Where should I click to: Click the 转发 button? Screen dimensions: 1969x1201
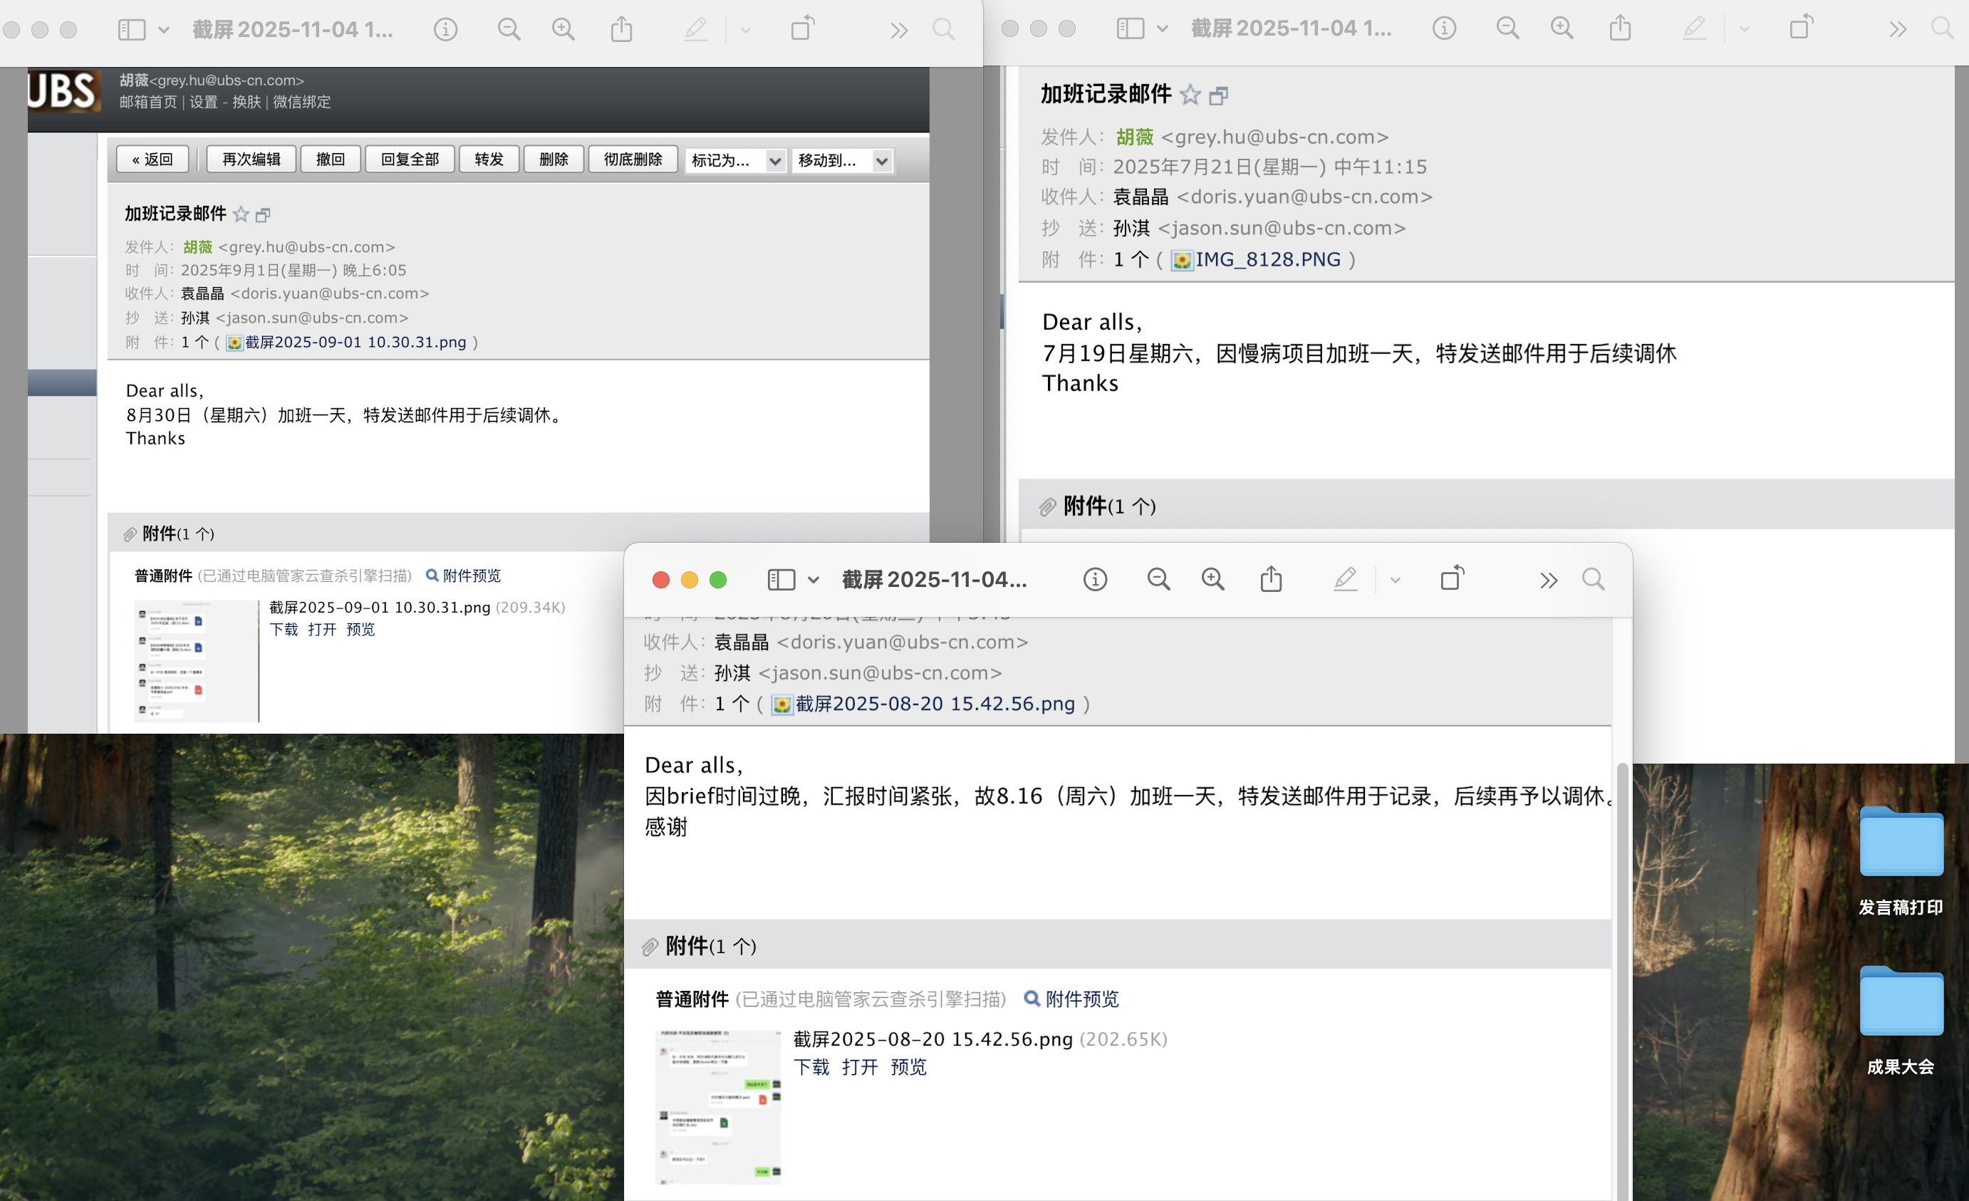(x=488, y=160)
